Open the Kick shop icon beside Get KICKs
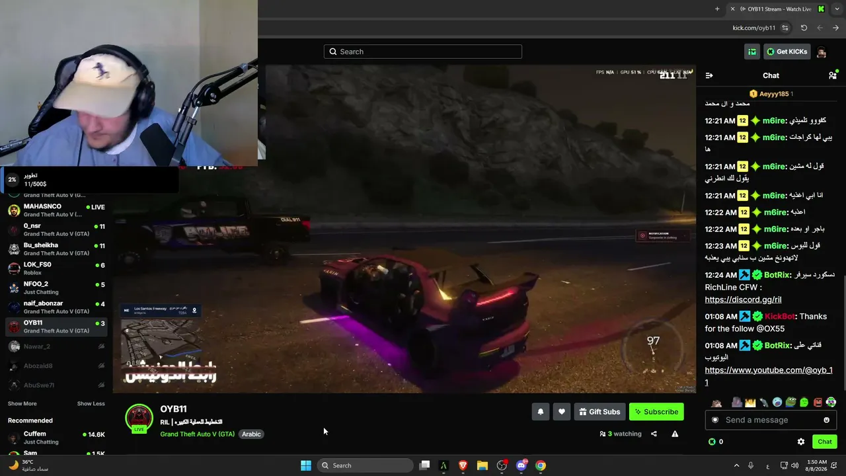Viewport: 846px width, 476px height. pyautogui.click(x=752, y=52)
